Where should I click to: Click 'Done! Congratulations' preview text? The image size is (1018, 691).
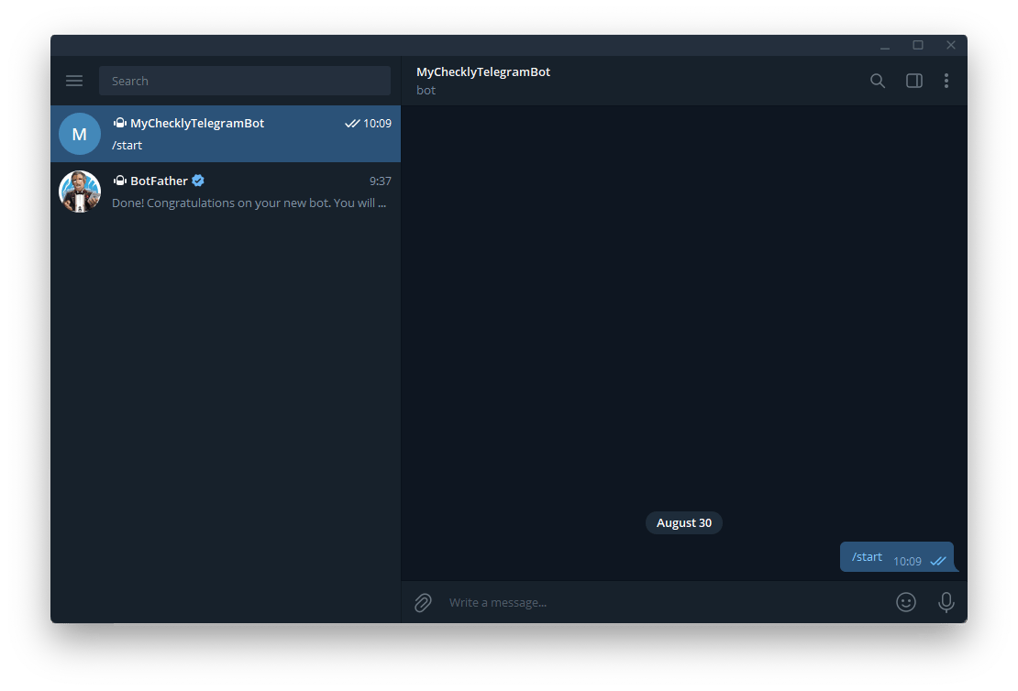click(249, 203)
